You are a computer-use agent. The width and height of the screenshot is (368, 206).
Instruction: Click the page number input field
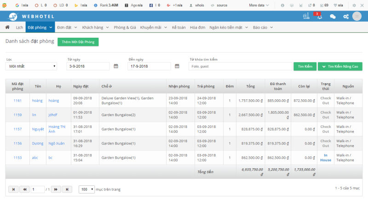[x=38, y=189]
